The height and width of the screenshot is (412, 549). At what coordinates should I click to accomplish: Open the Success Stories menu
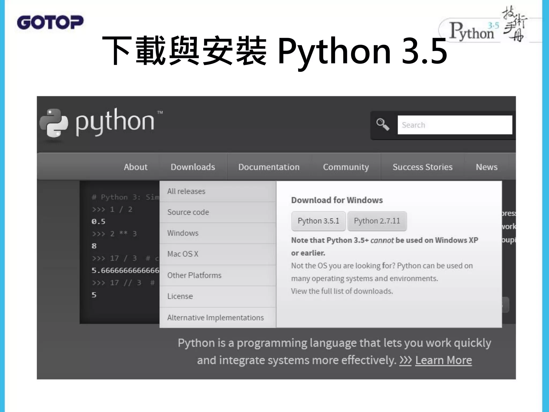(422, 167)
